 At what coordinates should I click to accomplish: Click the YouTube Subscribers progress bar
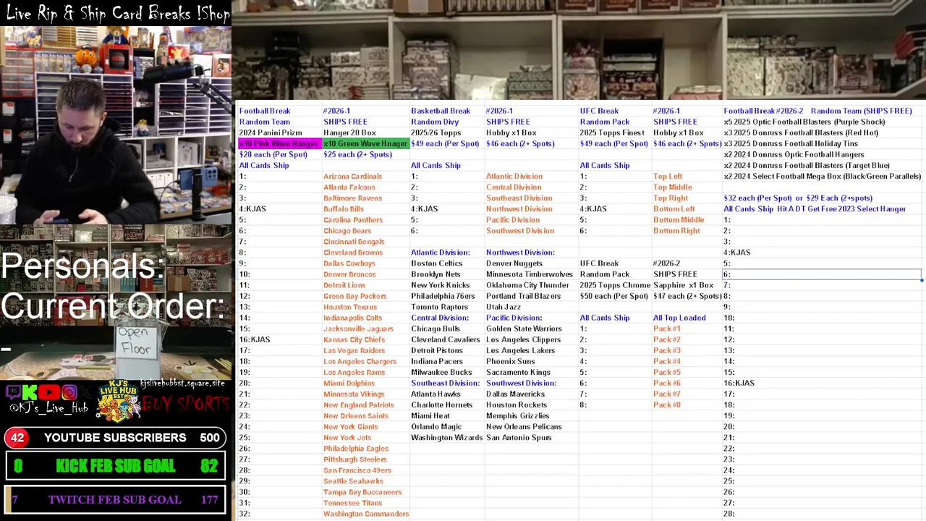point(116,438)
